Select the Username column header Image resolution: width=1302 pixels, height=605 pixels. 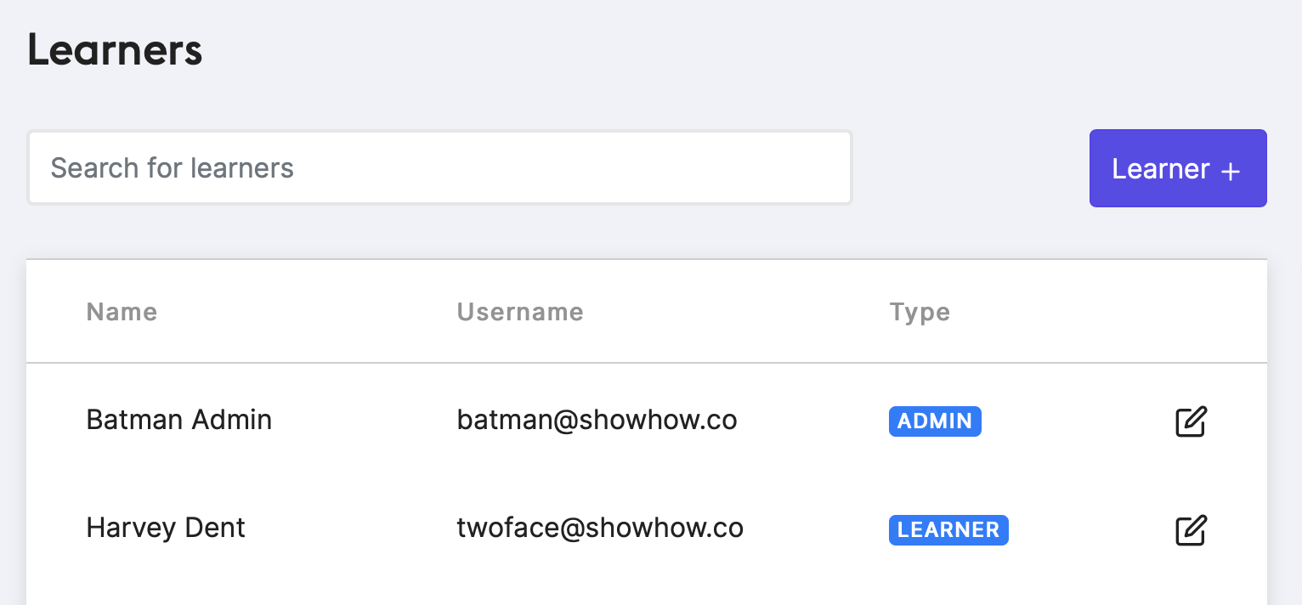coord(520,312)
